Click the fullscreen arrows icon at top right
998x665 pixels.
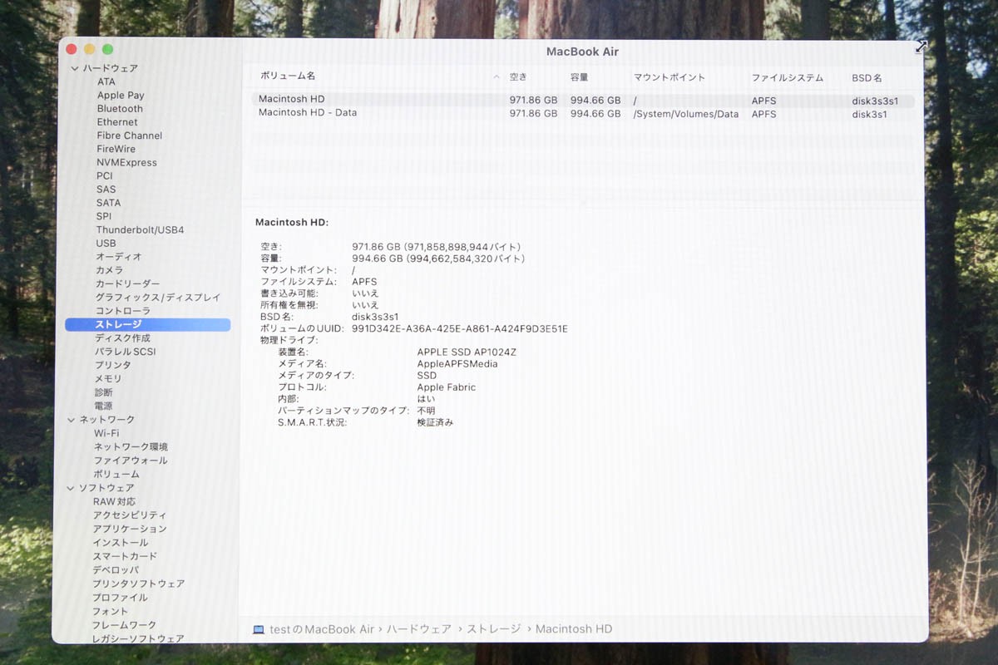(921, 48)
